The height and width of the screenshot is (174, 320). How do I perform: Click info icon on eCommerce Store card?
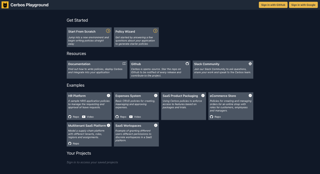[x=250, y=95]
